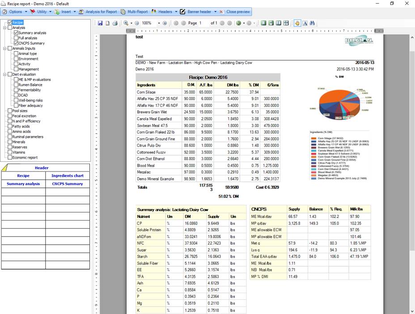415x314 pixels.
Task: Go to the last page
Action: click(x=230, y=23)
